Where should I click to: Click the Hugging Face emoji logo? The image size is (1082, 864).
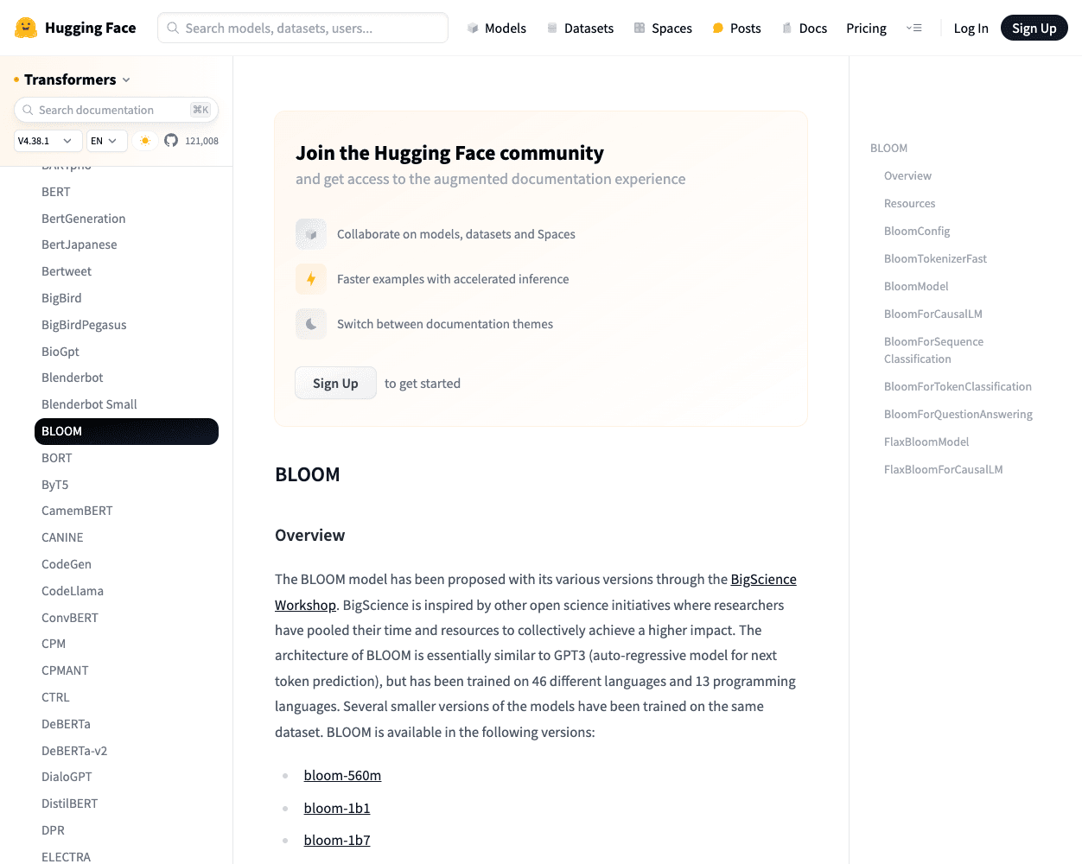point(26,28)
